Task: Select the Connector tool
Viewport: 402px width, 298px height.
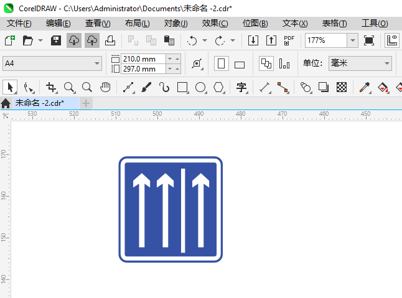Action: click(x=283, y=87)
